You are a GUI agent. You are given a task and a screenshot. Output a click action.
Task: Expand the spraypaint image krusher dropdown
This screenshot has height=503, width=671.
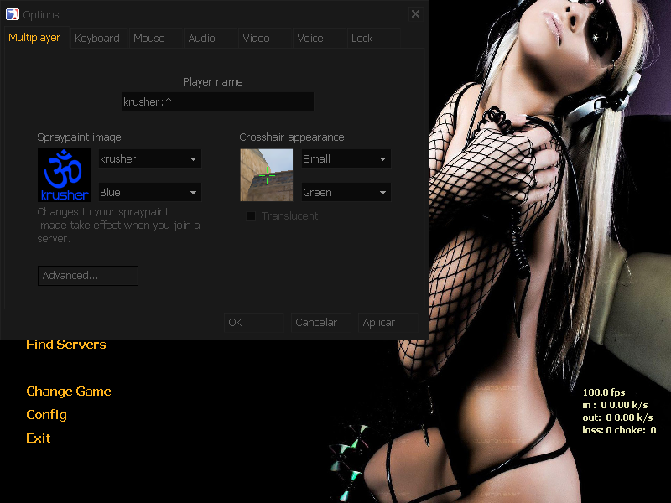149,159
